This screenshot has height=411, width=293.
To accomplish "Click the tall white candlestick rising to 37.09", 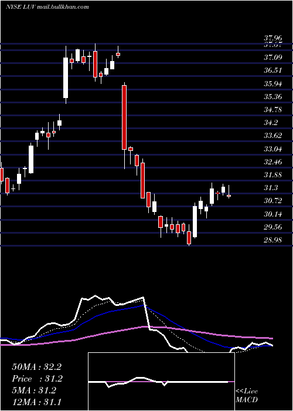I will click(x=66, y=78).
